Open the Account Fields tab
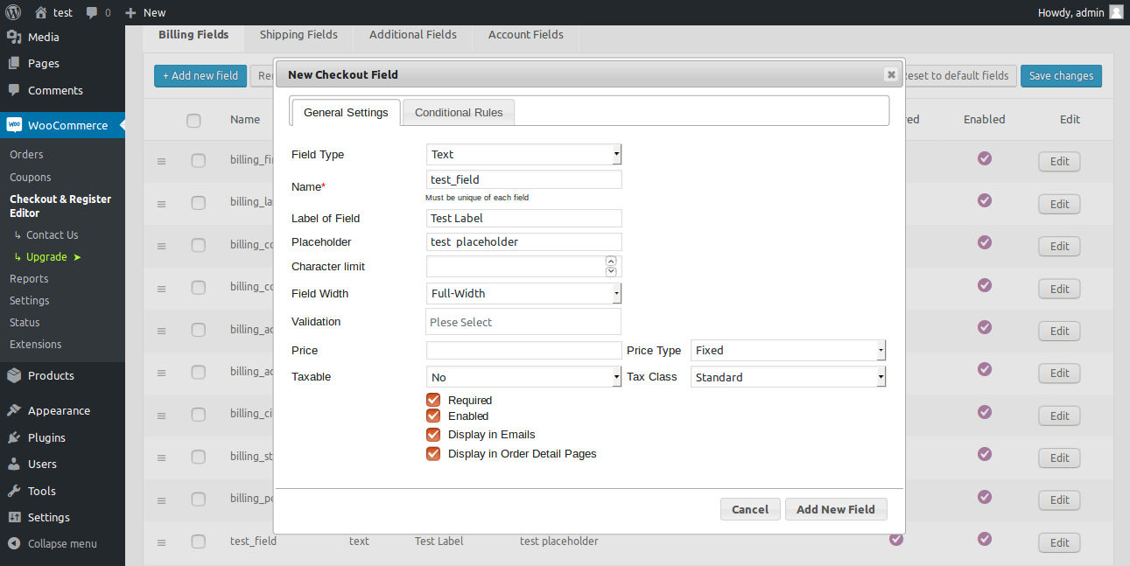The height and width of the screenshot is (566, 1130). coord(526,35)
